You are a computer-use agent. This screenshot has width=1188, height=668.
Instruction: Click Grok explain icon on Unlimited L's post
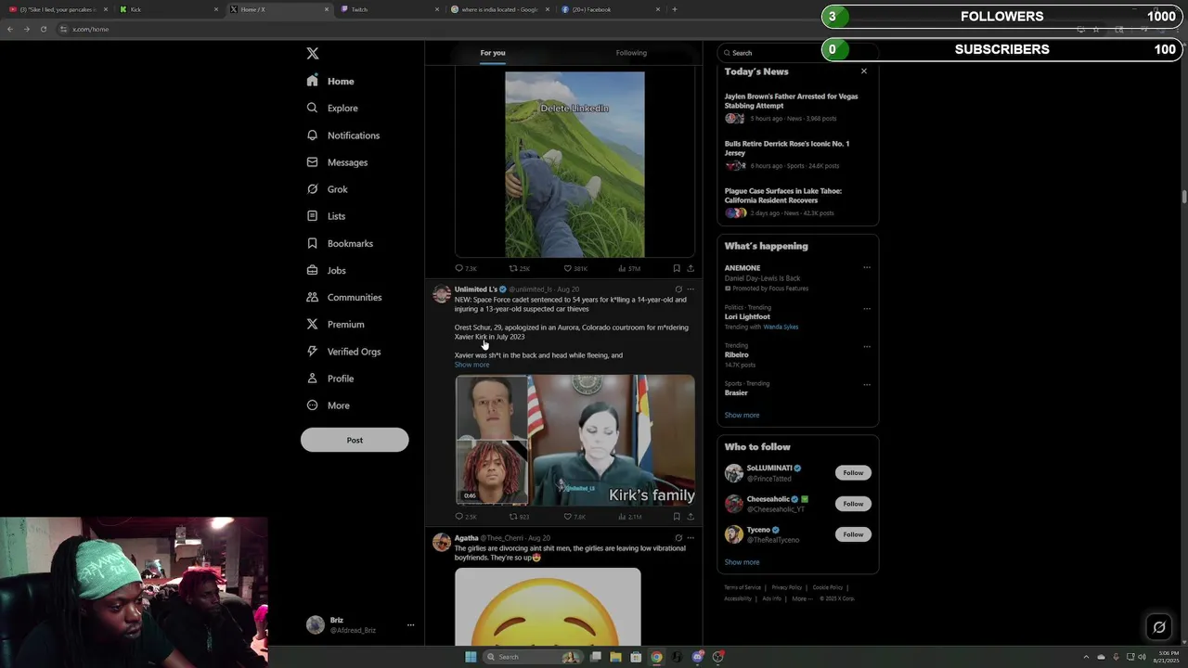[x=678, y=289]
